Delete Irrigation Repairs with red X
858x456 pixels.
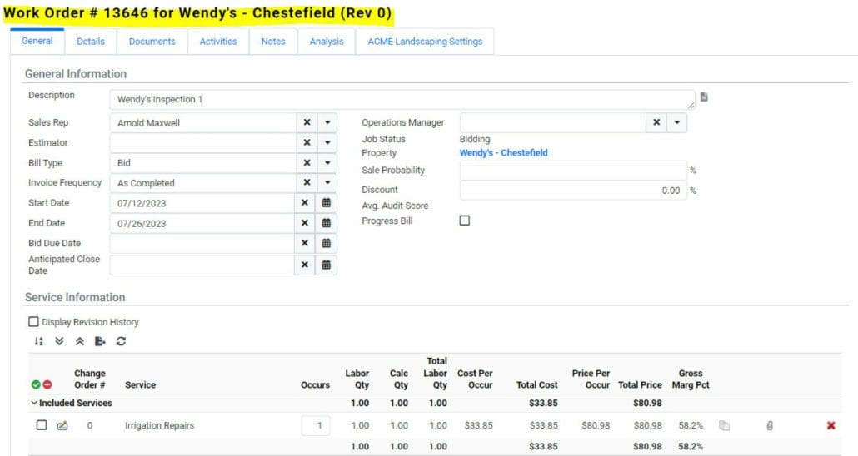831,426
